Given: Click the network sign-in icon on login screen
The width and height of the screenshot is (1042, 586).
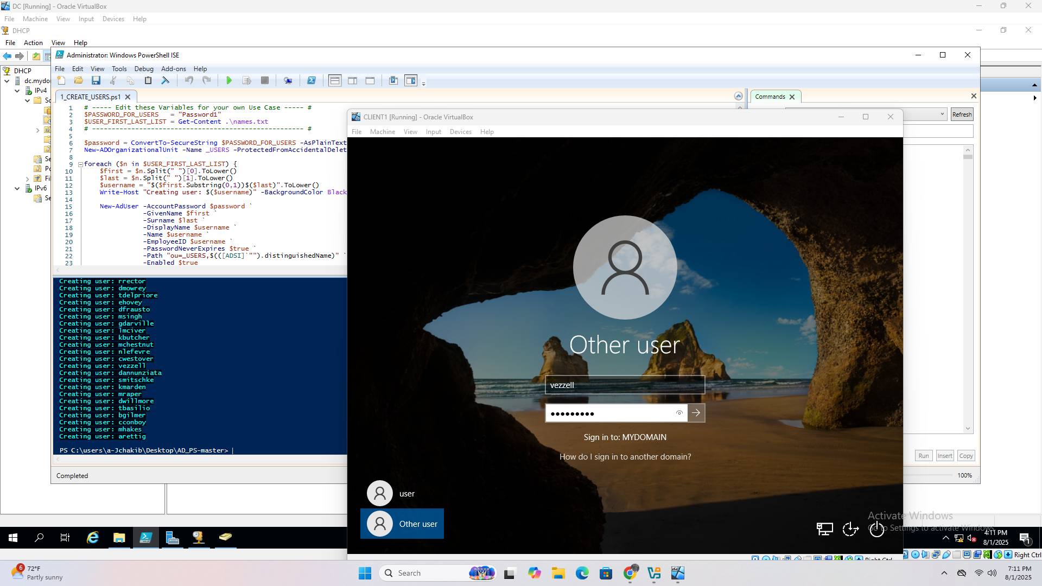Looking at the screenshot, I should 824,528.
